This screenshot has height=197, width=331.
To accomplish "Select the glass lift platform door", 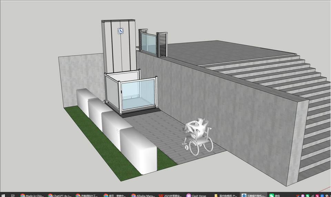I will coord(138,94).
